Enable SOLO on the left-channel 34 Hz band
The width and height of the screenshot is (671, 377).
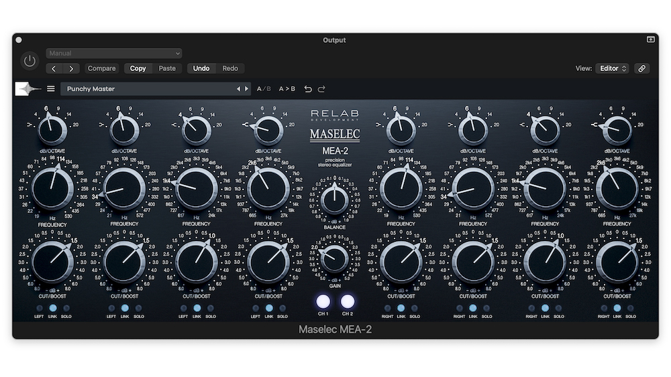[x=138, y=308]
